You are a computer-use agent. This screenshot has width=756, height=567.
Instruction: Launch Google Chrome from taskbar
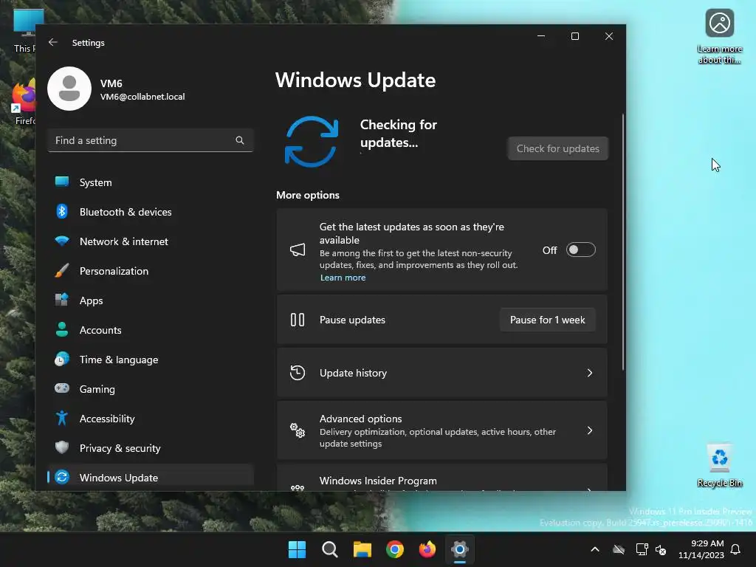pyautogui.click(x=395, y=549)
